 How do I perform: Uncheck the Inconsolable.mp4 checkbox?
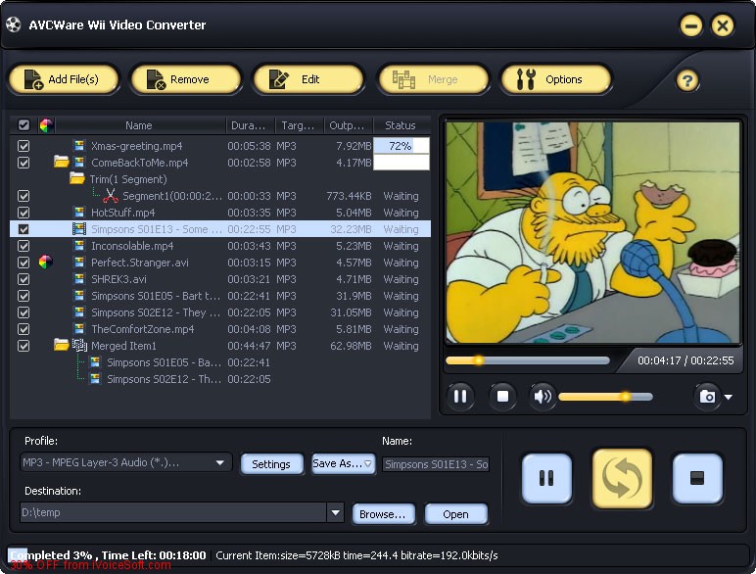(24, 246)
